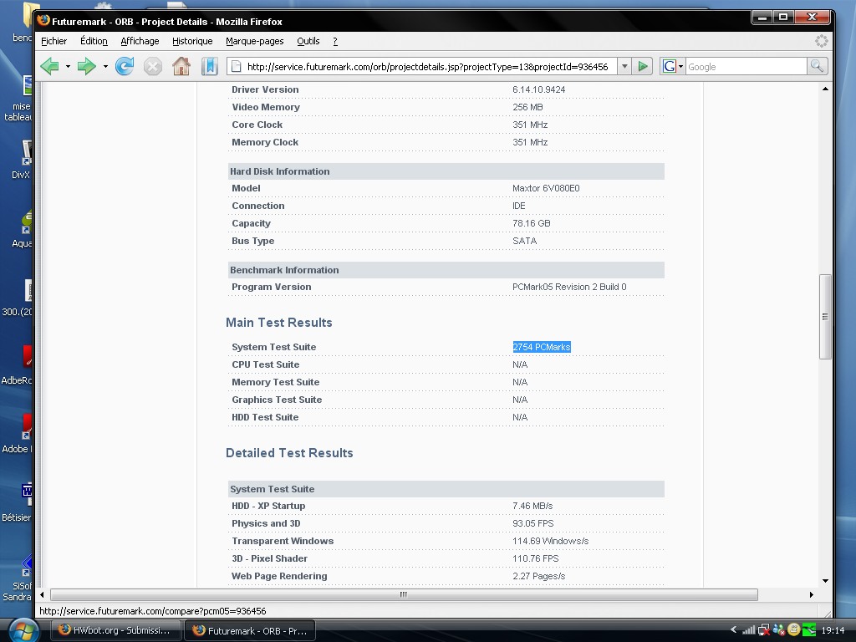Open the search engine selector dropdown
Image resolution: width=856 pixels, height=642 pixels.
pyautogui.click(x=680, y=67)
